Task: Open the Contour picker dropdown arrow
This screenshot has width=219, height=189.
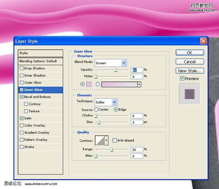Action: 107,141
